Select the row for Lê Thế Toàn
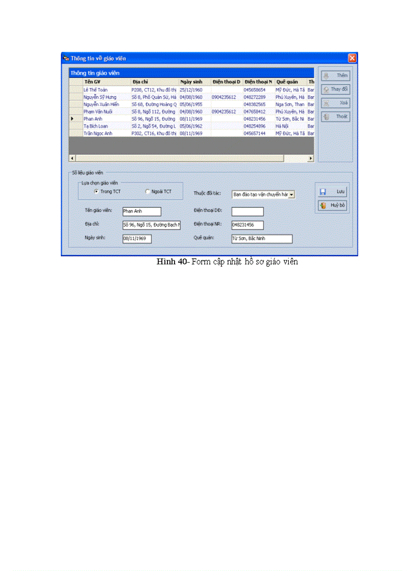414x571 pixels. click(96, 89)
